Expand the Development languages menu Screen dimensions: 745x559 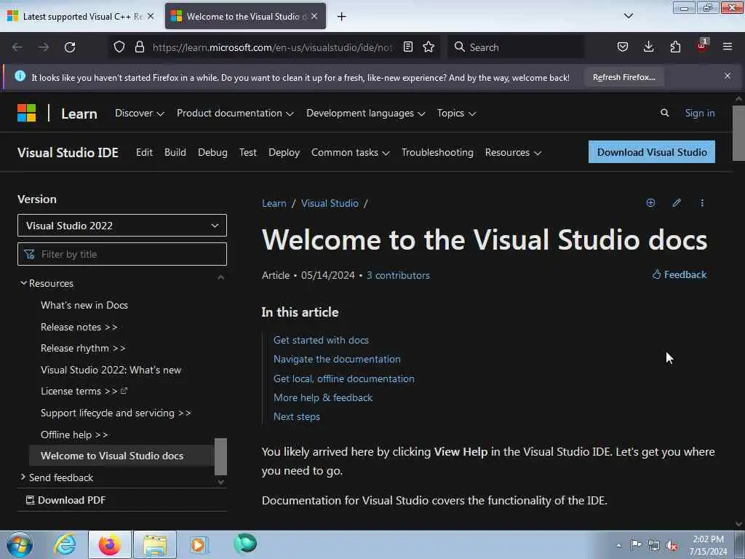coord(365,113)
